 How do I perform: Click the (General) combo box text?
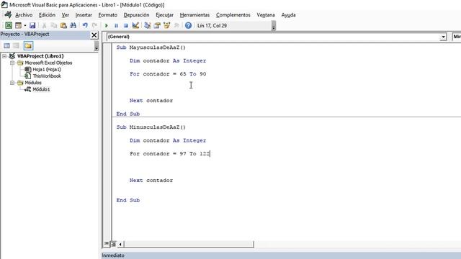pos(119,37)
